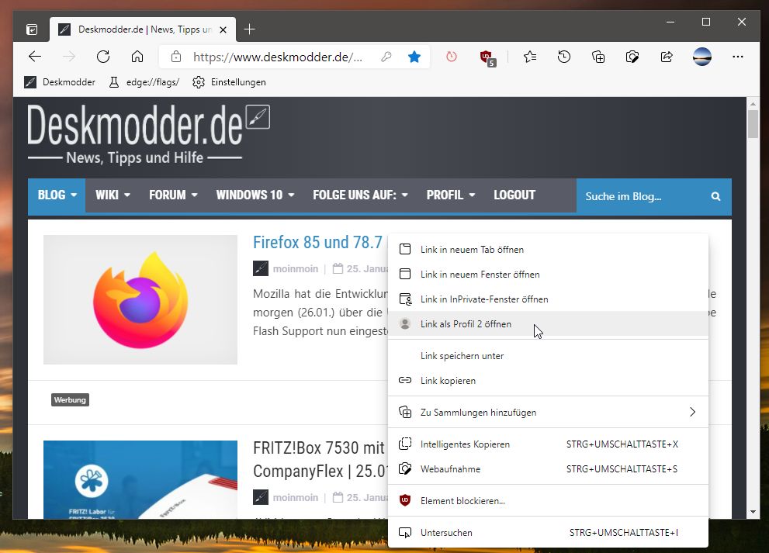
Task: Click the blog search magnifier icon
Action: 716,196
